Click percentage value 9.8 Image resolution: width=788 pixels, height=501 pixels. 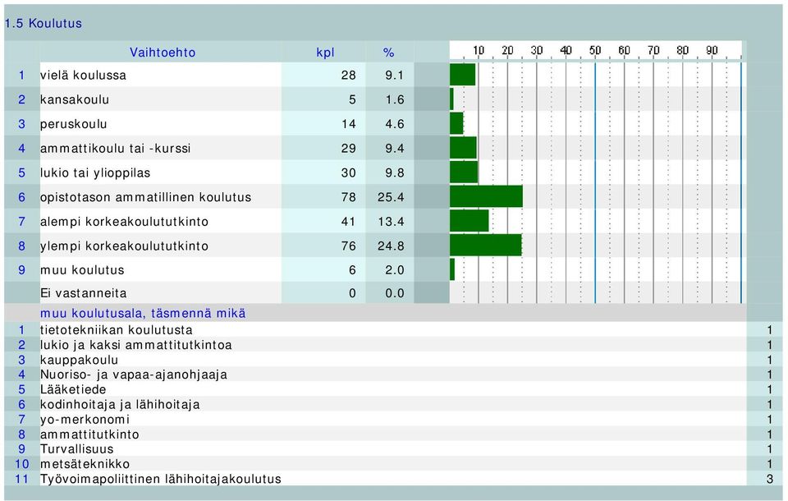(x=395, y=172)
